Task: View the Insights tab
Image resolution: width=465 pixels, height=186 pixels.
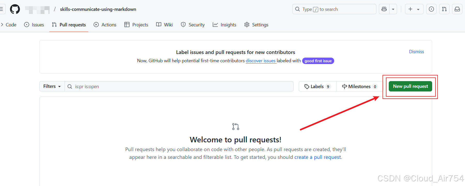Action: [x=224, y=25]
